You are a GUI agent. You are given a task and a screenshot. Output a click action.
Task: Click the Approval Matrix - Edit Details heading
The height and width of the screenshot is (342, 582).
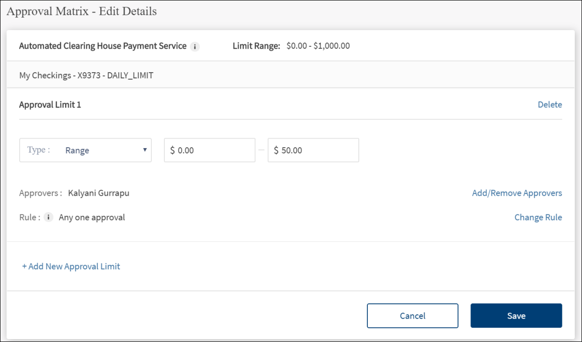tap(82, 11)
